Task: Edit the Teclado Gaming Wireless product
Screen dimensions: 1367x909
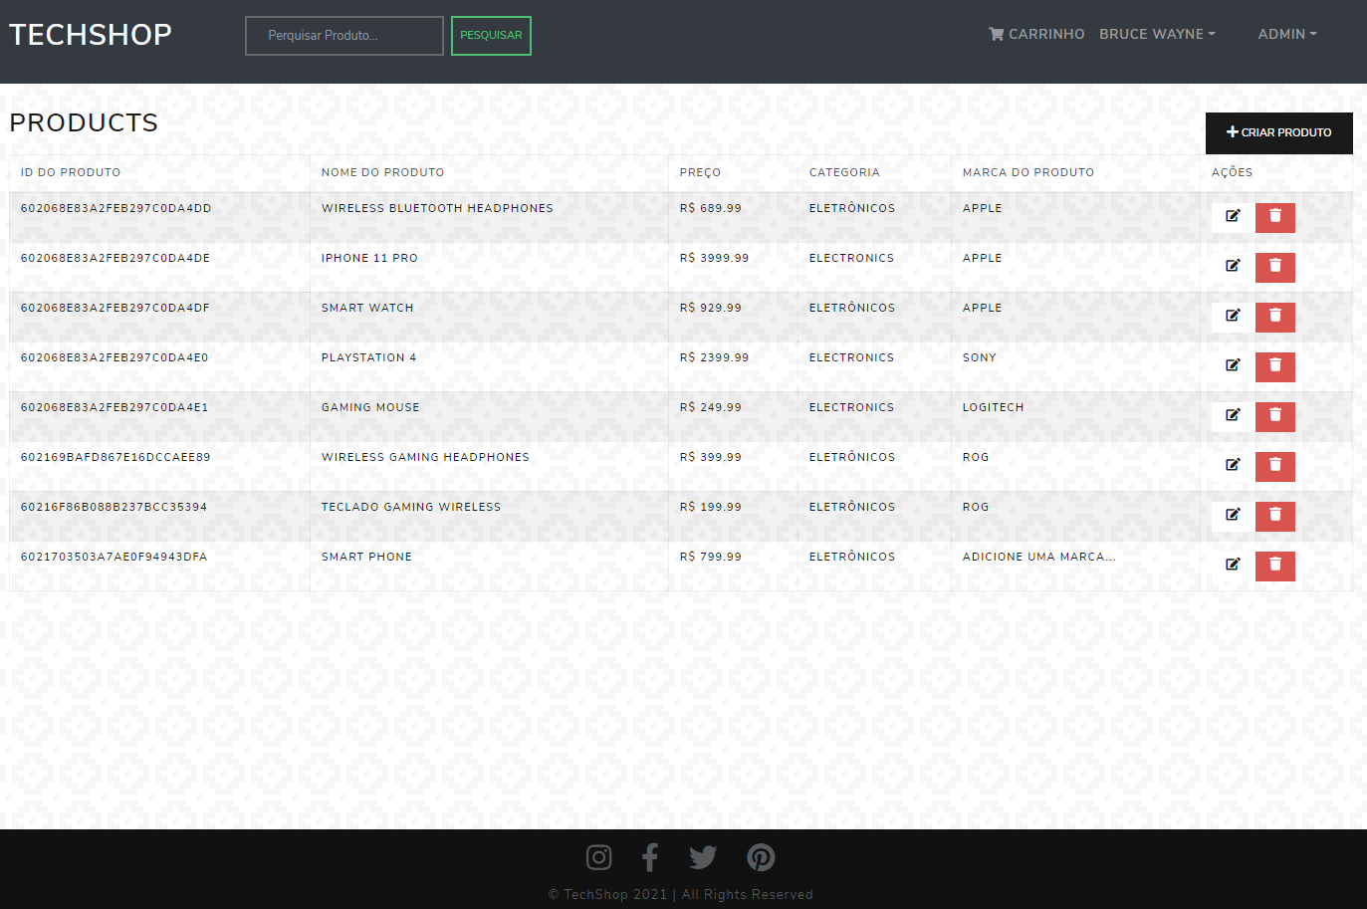Action: pyautogui.click(x=1233, y=515)
